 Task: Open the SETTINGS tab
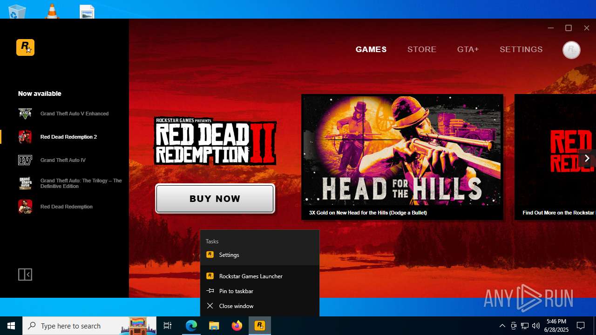pyautogui.click(x=521, y=49)
